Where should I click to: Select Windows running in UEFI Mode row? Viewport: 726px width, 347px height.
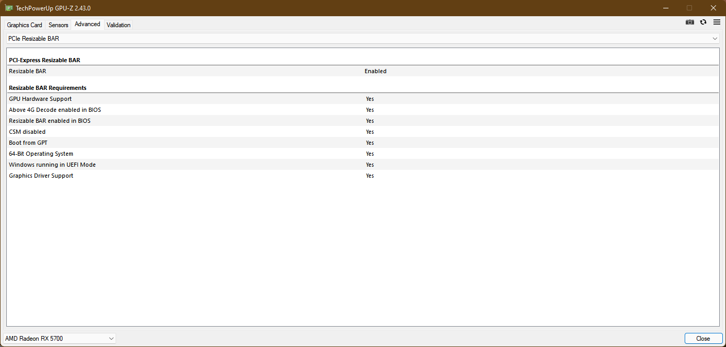(363, 165)
